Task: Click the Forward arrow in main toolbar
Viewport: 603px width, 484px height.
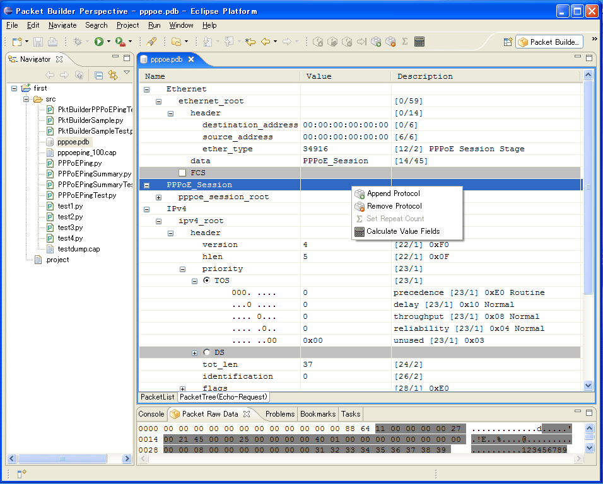Action: point(287,42)
